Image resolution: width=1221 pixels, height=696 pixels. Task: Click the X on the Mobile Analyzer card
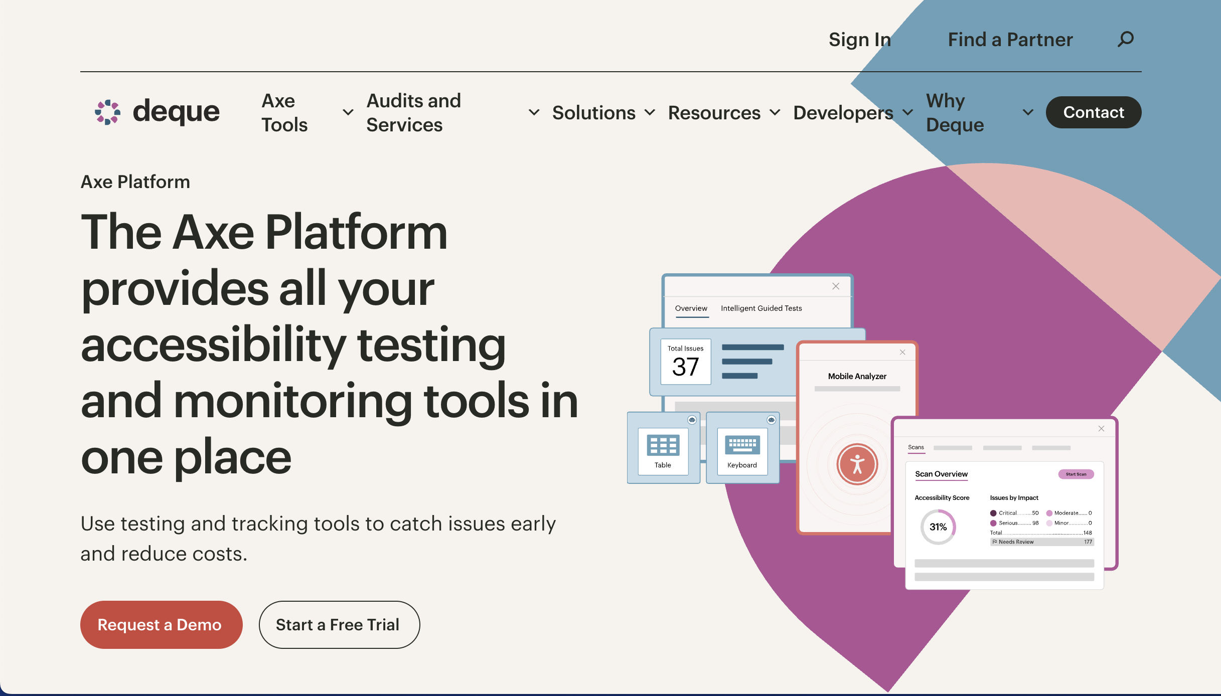tap(902, 353)
